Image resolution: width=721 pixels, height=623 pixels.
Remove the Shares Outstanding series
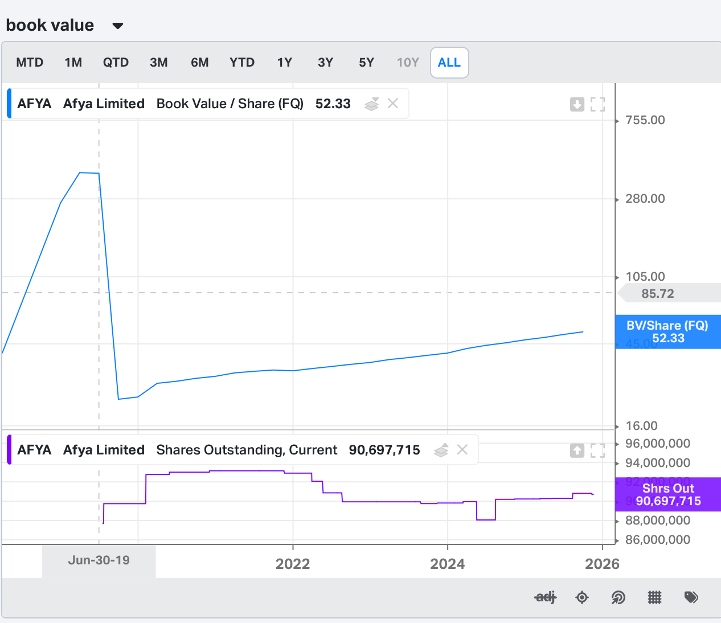pyautogui.click(x=462, y=450)
